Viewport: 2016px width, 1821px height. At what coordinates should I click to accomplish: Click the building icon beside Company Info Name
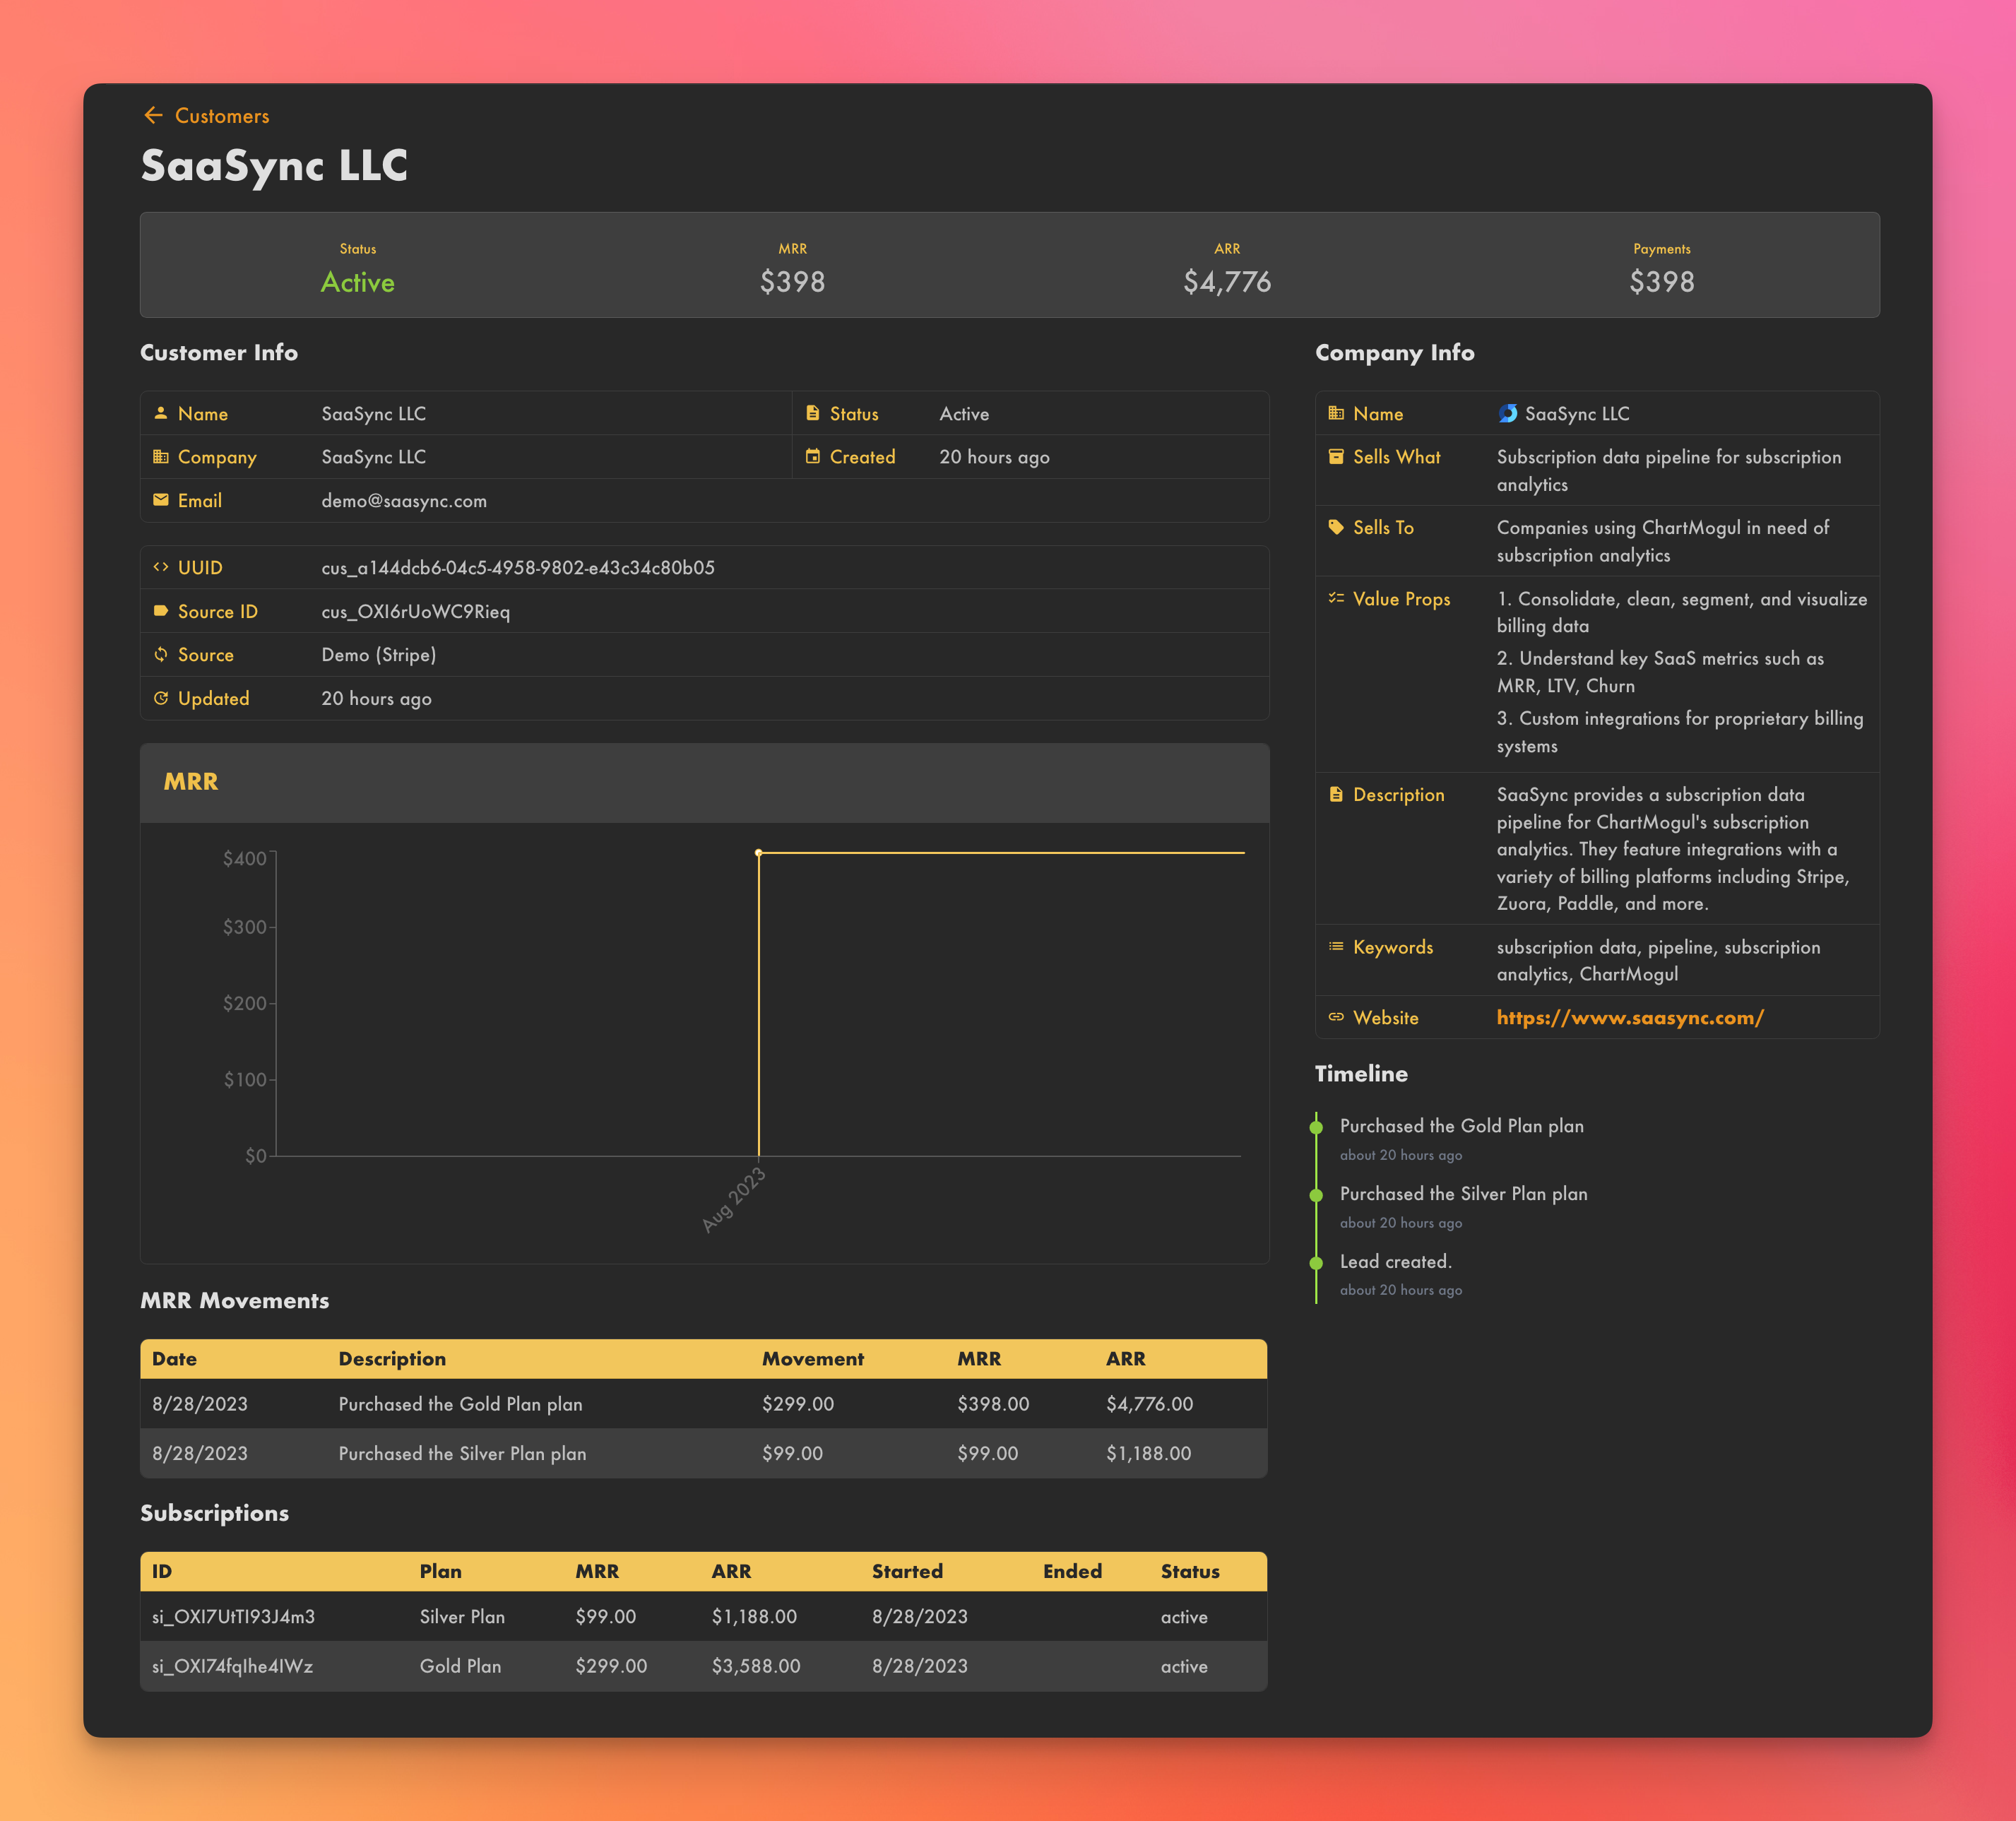(1336, 413)
